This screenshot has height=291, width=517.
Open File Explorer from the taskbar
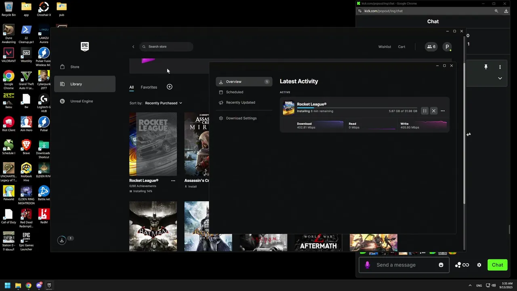pos(18,285)
